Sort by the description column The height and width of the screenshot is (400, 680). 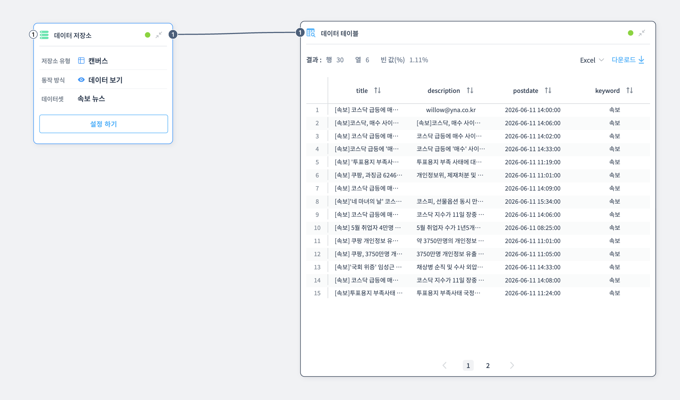pos(470,90)
